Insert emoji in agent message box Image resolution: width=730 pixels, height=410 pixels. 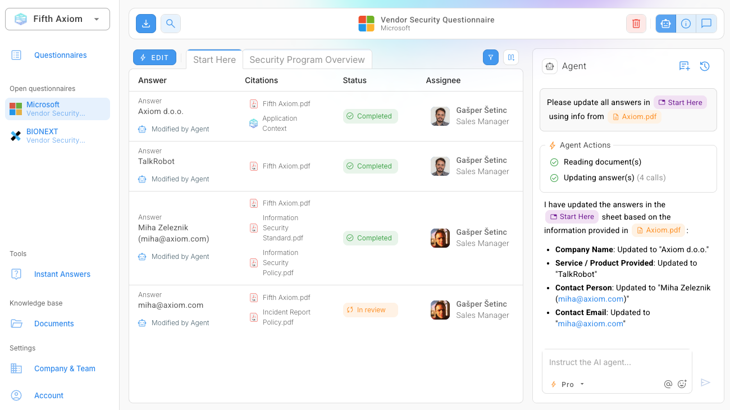pyautogui.click(x=682, y=384)
